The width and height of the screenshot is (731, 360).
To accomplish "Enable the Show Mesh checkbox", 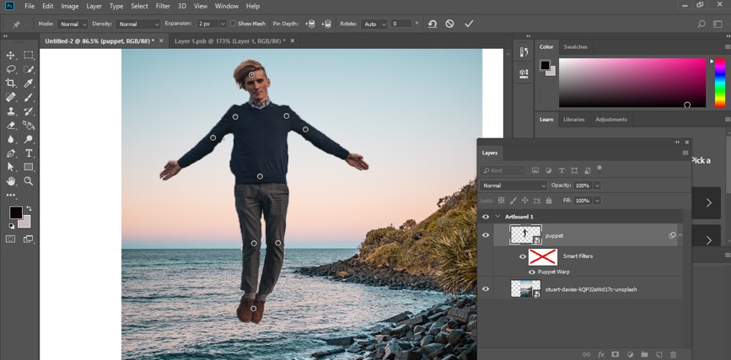I will pyautogui.click(x=234, y=24).
